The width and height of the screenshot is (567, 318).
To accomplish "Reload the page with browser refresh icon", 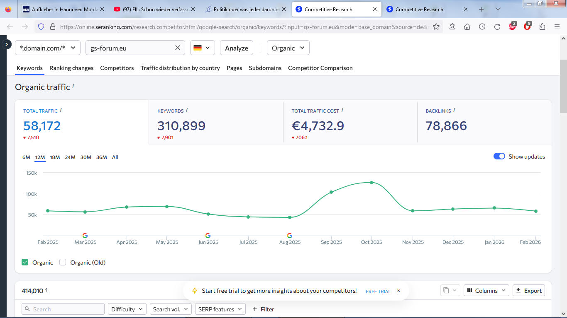I will (x=497, y=26).
